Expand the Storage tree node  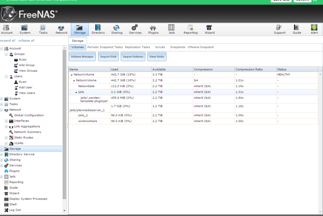[2, 149]
